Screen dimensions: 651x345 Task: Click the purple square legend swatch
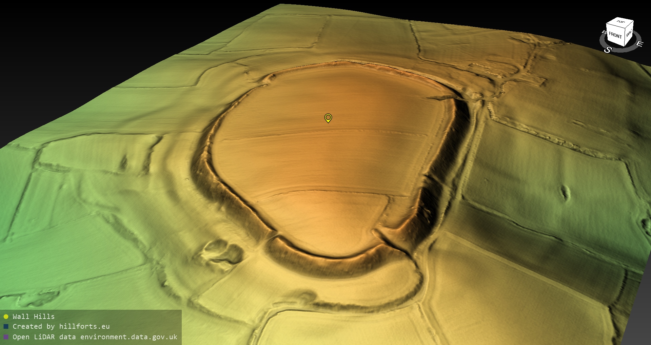pyautogui.click(x=6, y=337)
